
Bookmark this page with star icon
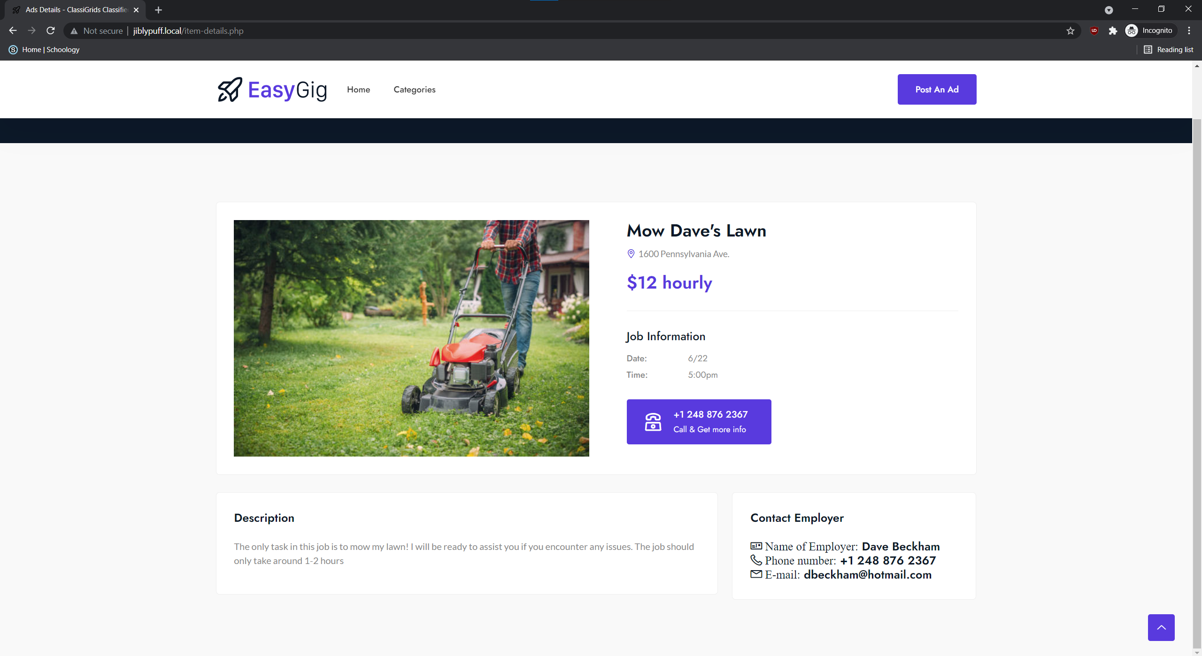pos(1070,31)
